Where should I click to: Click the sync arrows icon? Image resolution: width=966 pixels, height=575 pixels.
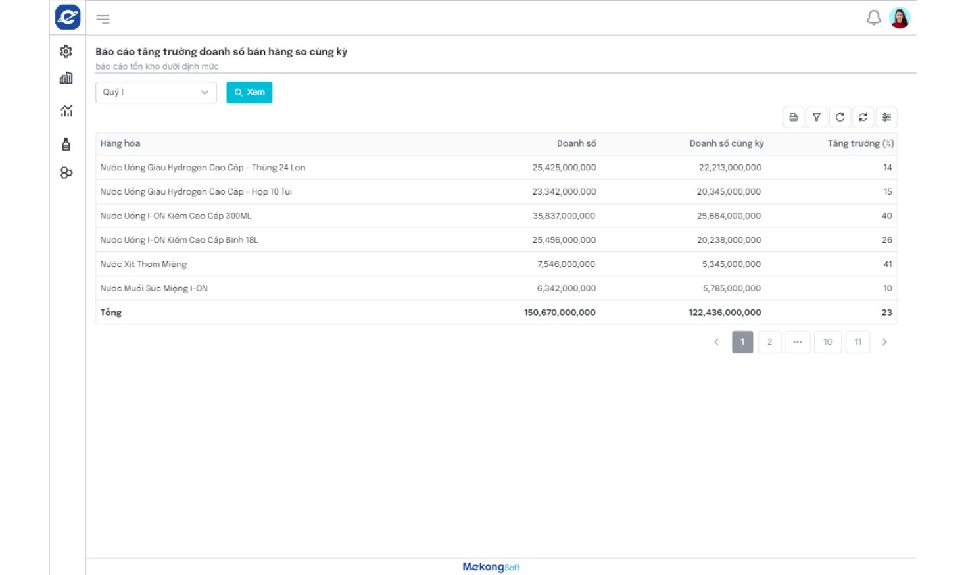863,117
